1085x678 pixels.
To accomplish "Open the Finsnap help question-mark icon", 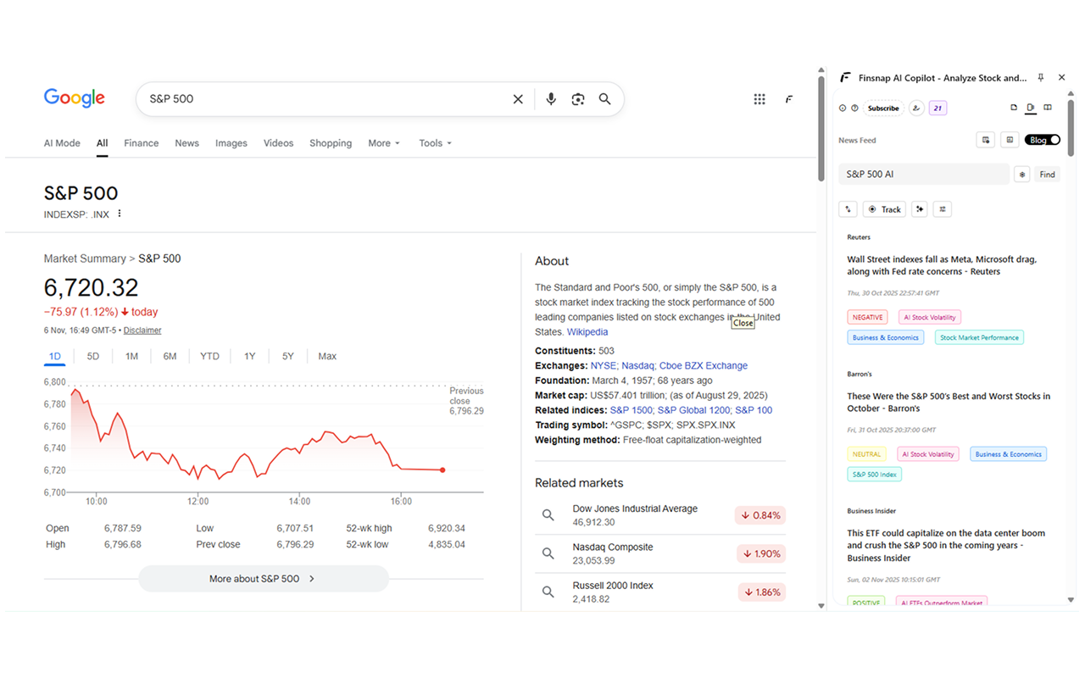I will [x=854, y=108].
